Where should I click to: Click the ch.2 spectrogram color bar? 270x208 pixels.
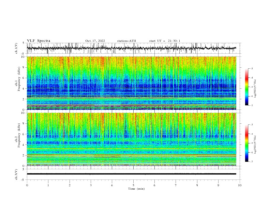tap(247, 143)
